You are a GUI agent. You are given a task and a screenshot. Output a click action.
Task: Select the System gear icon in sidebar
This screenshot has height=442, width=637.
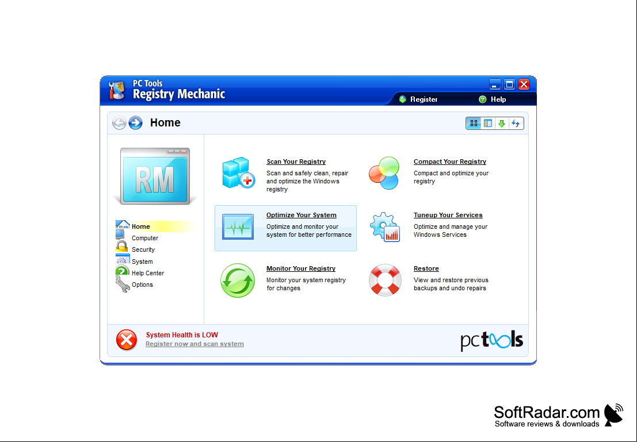123,259
